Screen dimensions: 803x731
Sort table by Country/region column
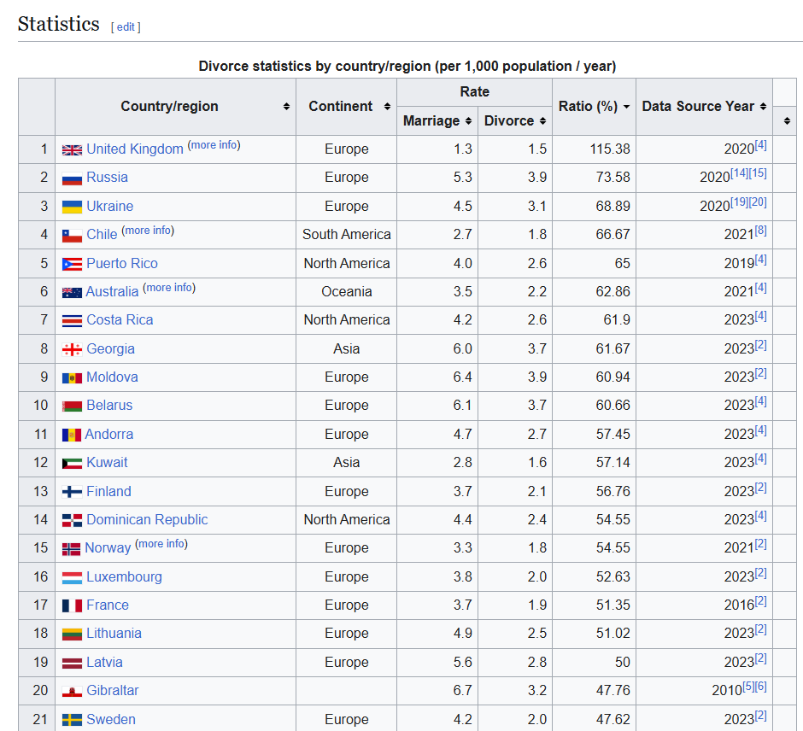click(286, 107)
